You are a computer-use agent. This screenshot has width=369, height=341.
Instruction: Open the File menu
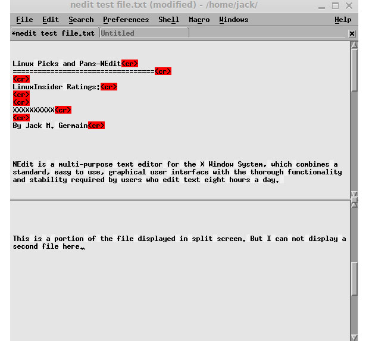click(24, 20)
